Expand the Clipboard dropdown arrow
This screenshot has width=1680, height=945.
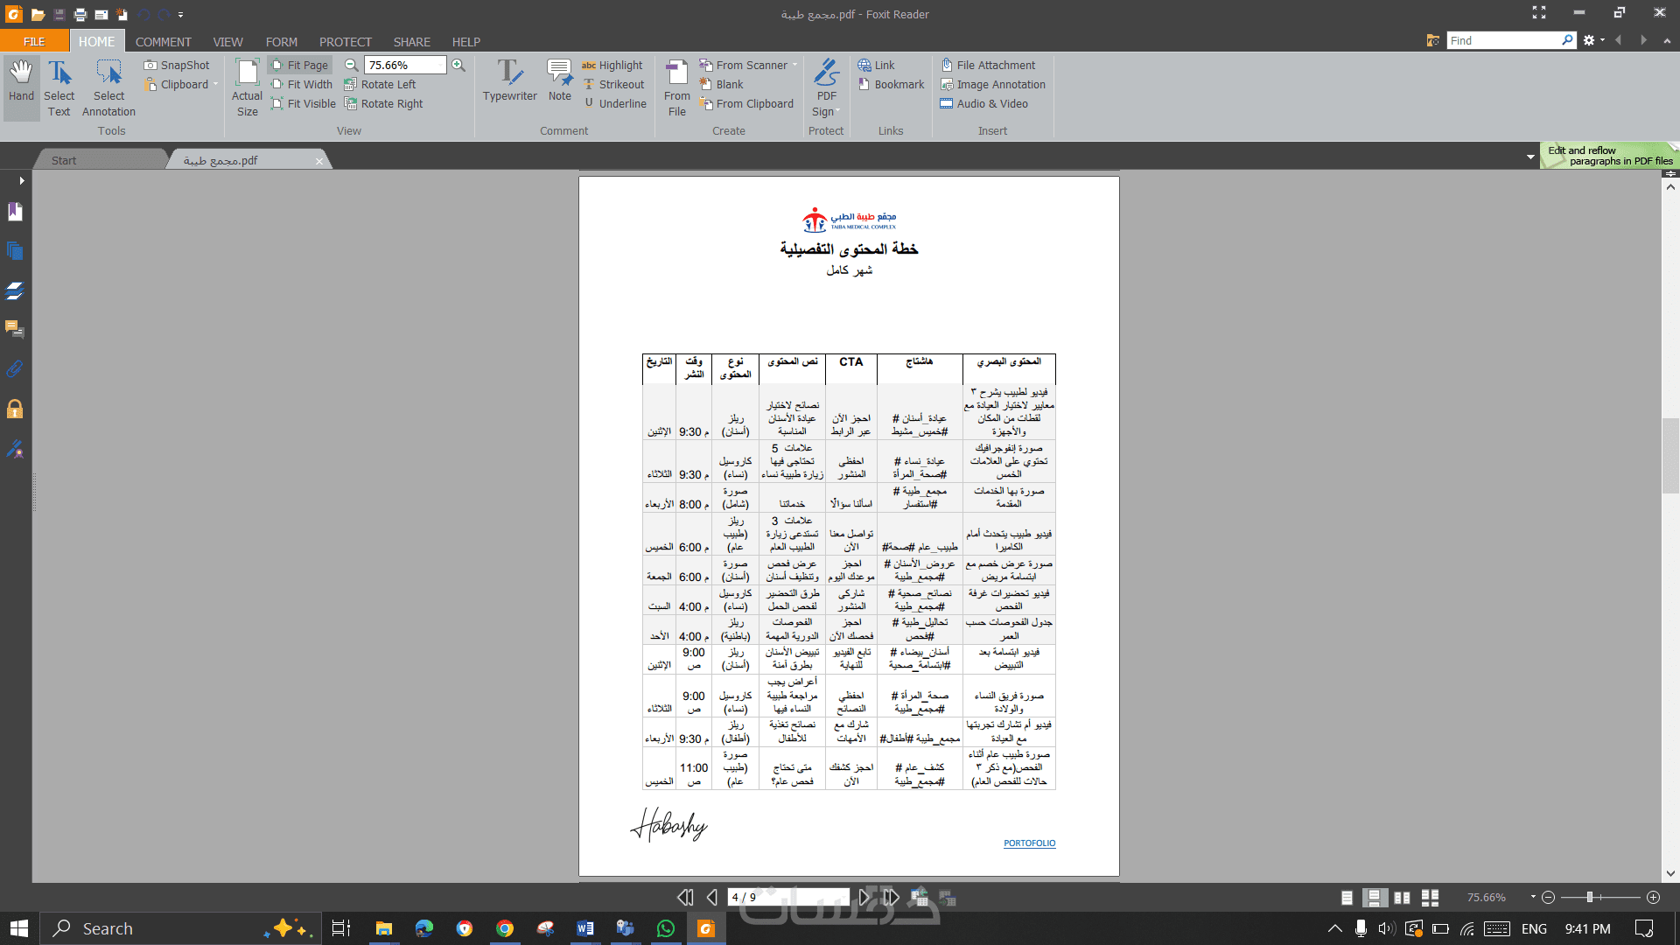pyautogui.click(x=215, y=85)
